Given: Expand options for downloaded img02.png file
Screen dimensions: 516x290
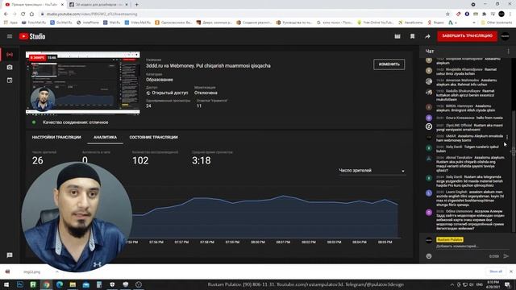Looking at the screenshot, I should pyautogui.click(x=57, y=271).
